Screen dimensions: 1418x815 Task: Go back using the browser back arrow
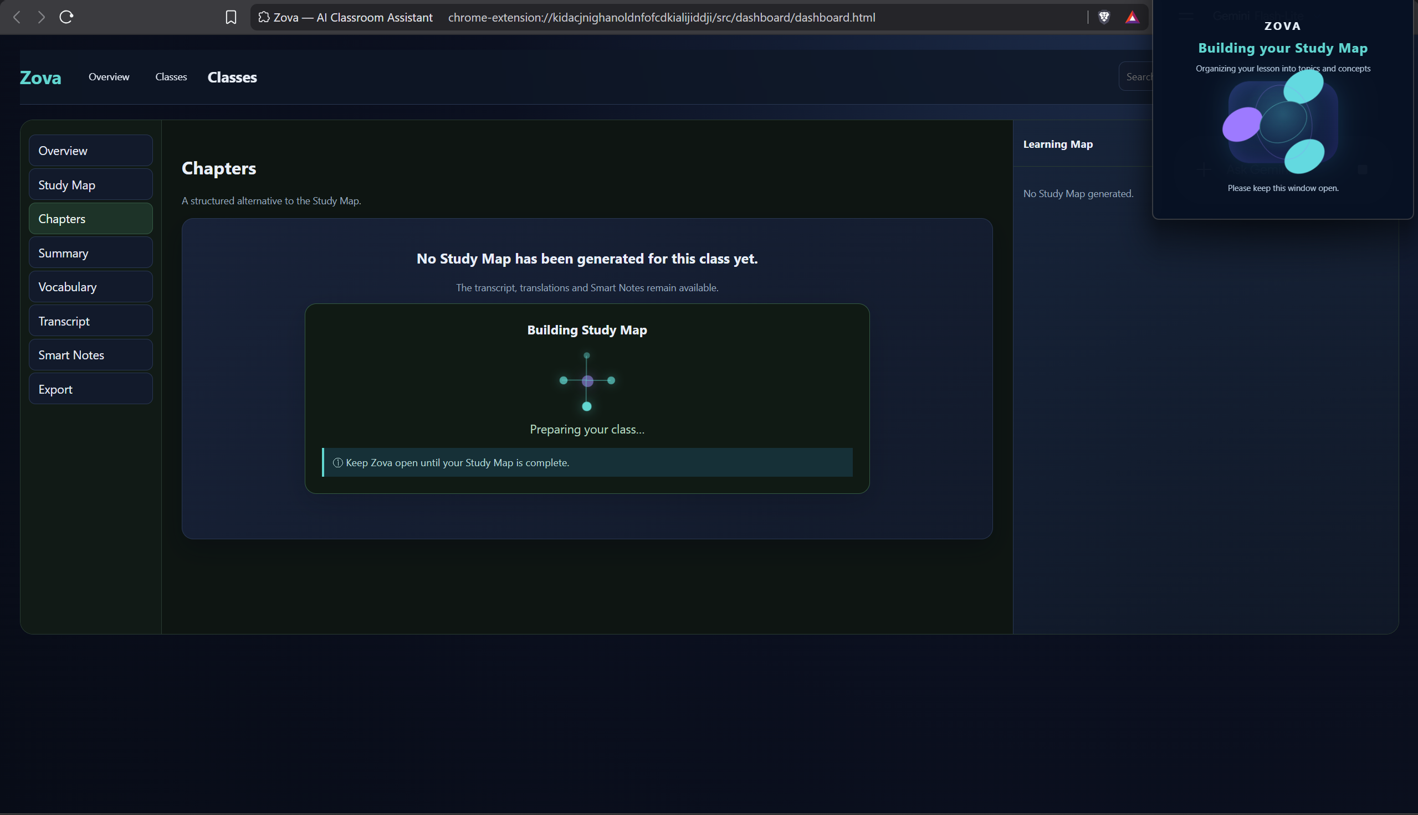click(x=17, y=17)
